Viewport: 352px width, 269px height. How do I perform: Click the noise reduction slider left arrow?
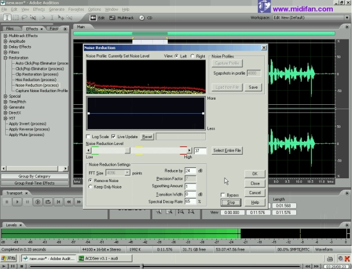(88, 150)
